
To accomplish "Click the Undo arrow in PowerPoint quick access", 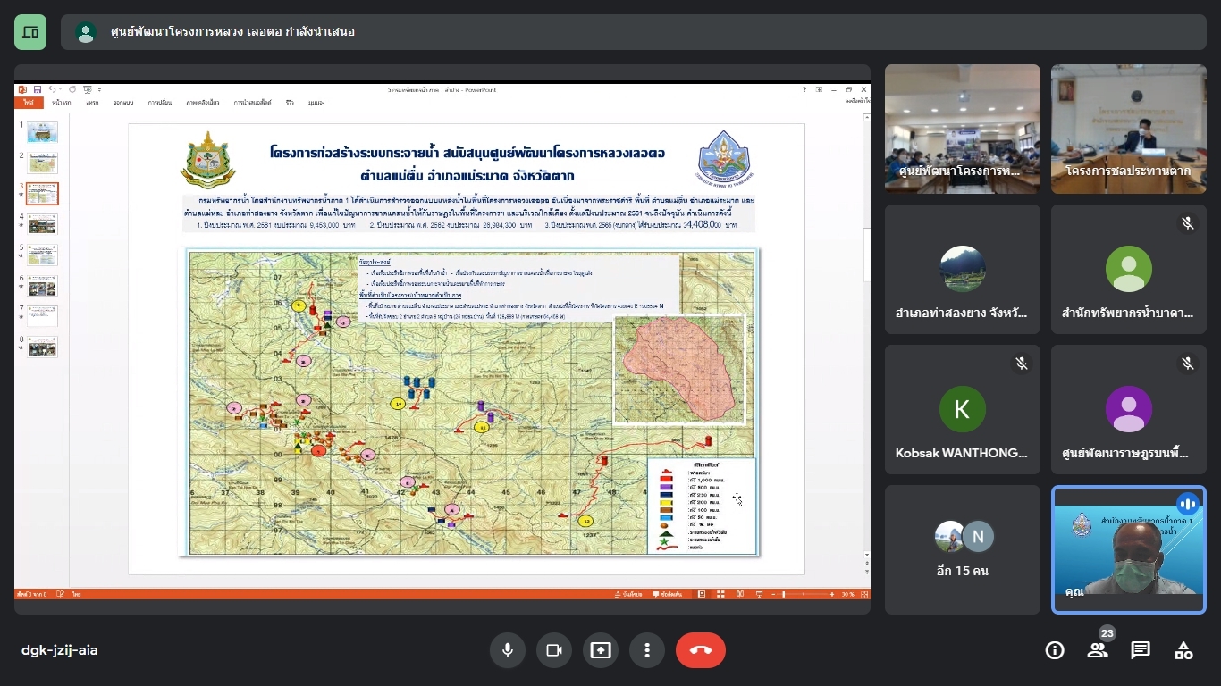I will click(53, 89).
